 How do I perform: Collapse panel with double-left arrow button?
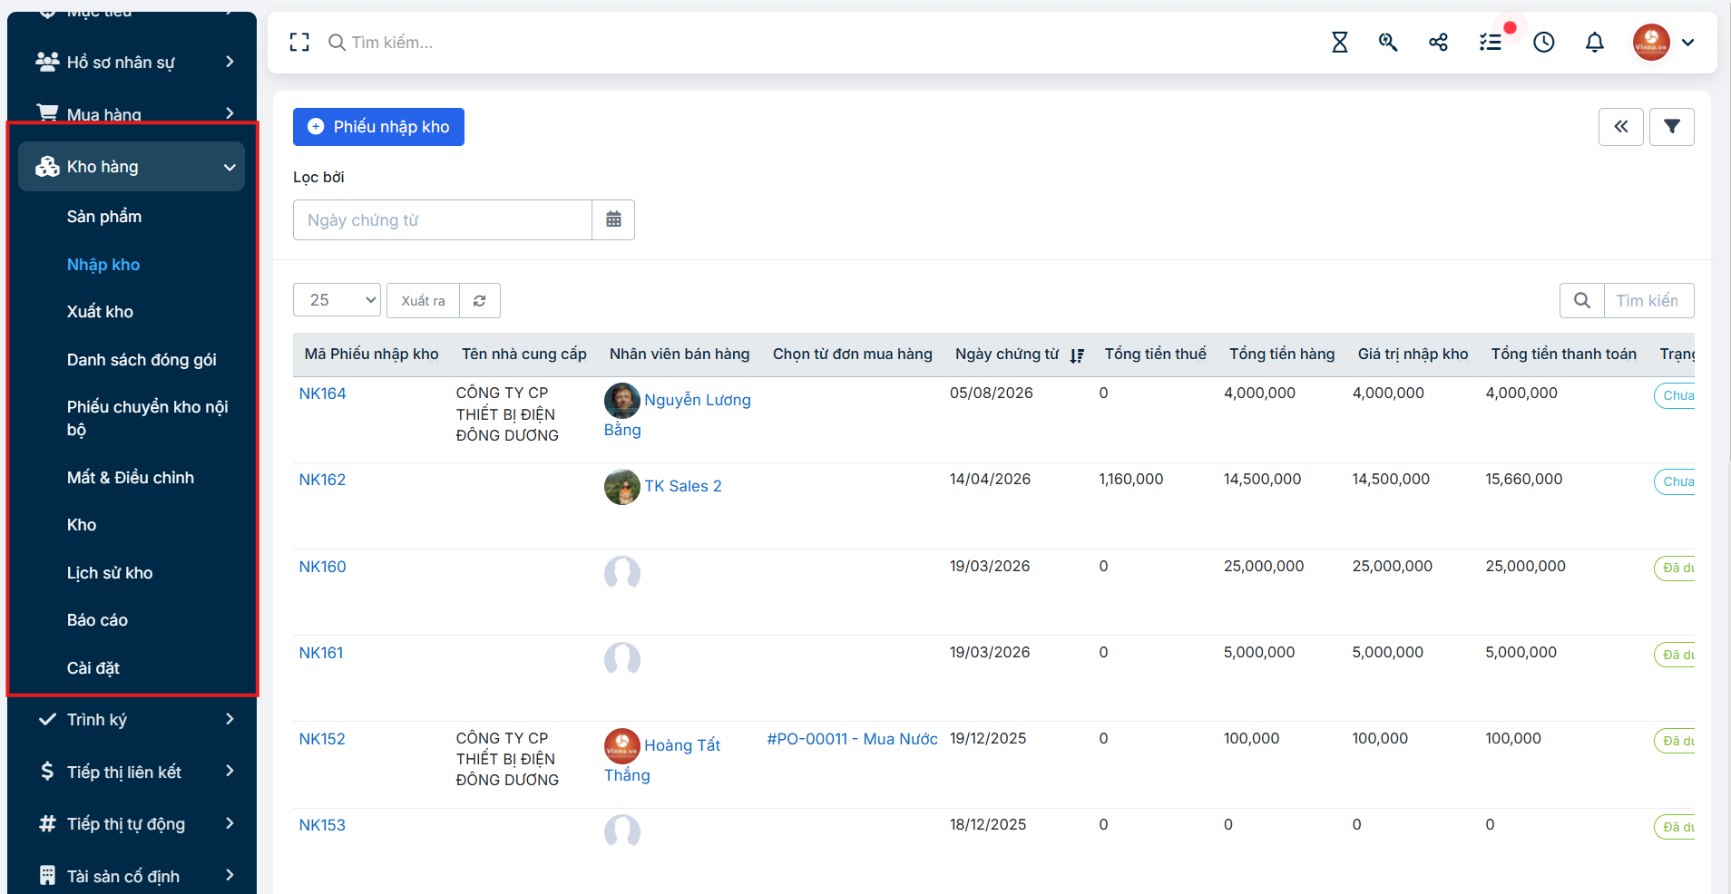1620,127
